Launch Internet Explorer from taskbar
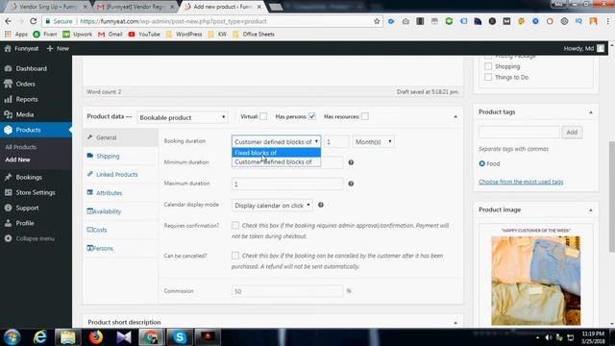This screenshot has height=346, width=615. click(x=39, y=337)
